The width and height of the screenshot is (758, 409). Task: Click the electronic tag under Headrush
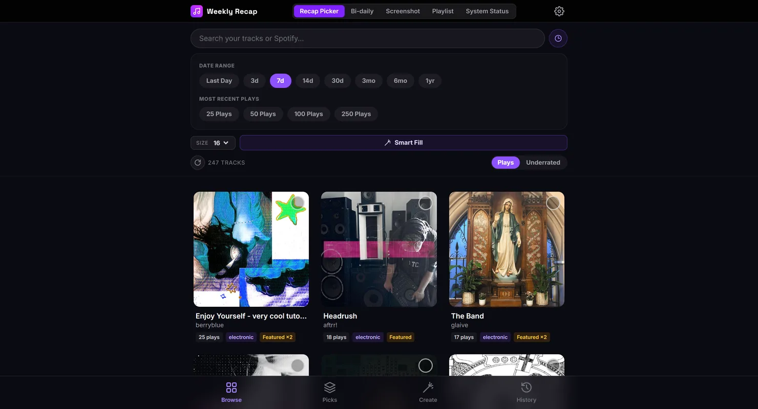[x=368, y=337]
